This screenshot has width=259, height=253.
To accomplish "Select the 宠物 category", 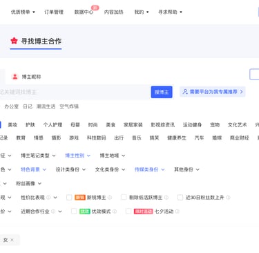I will click(x=215, y=125).
